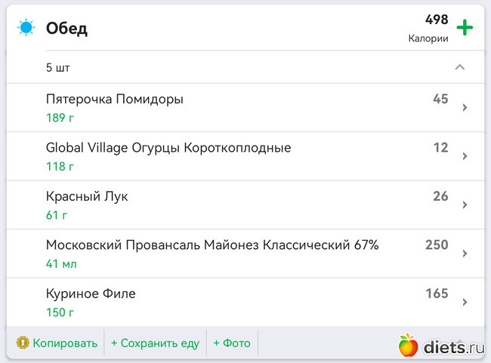Click the Обед meal title

click(66, 29)
